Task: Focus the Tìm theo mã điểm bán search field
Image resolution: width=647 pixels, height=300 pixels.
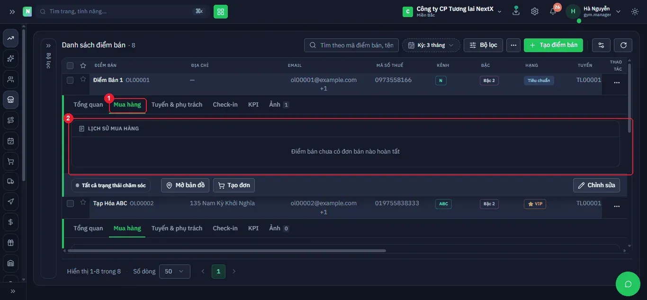Action: click(x=351, y=45)
